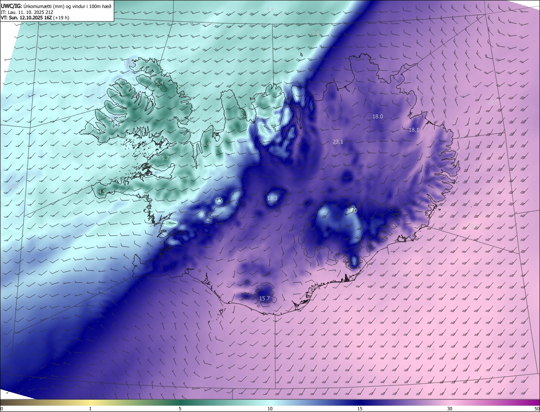540x412 pixels.
Task: Click the 18.0 value label on the map
Action: (378, 116)
